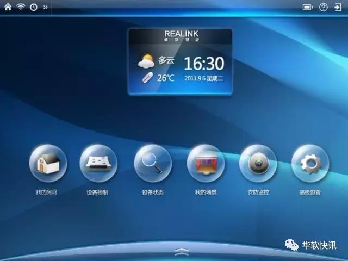Click the cloudy weather icon
The height and width of the screenshot is (261, 348).
click(146, 61)
